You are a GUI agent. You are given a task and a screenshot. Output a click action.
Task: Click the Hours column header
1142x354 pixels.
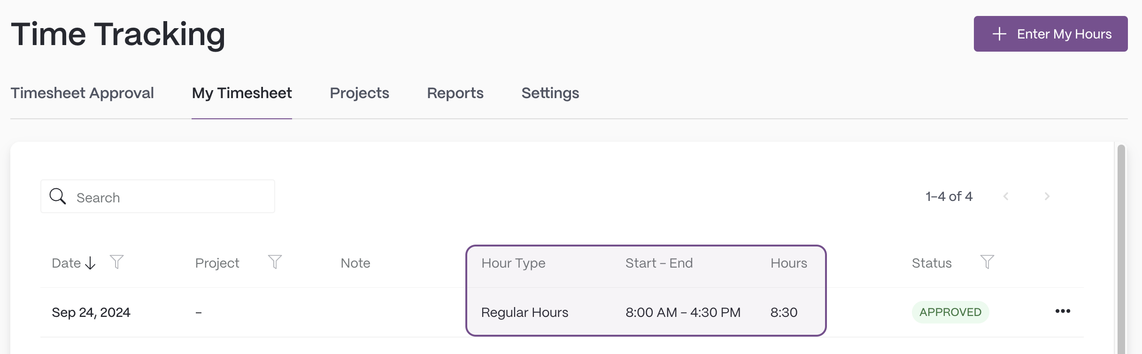[789, 263]
